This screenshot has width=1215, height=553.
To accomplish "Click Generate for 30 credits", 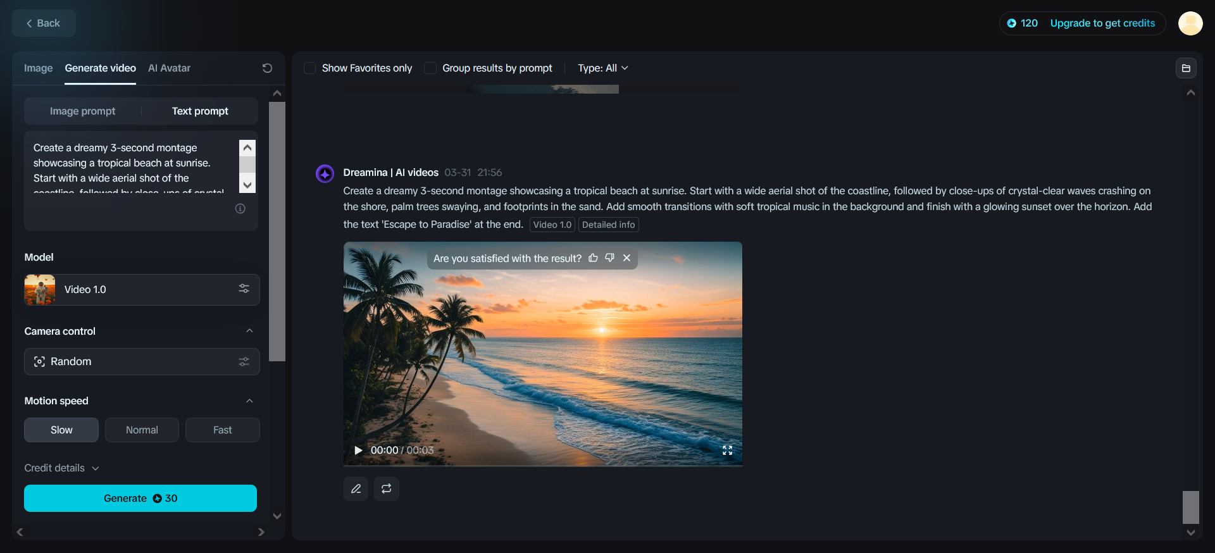I will pos(140,498).
